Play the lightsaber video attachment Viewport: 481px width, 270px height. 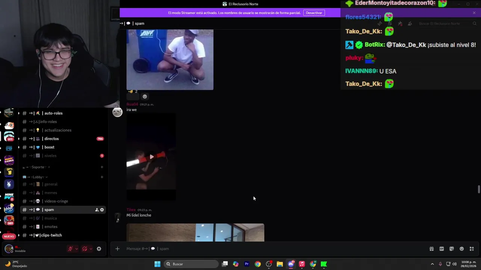pyautogui.click(x=151, y=157)
